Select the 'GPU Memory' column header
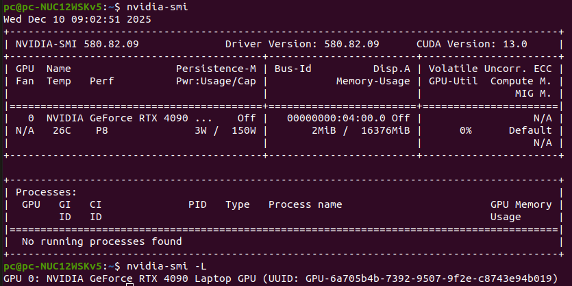Viewport: 572px width, 286px height. [521, 204]
